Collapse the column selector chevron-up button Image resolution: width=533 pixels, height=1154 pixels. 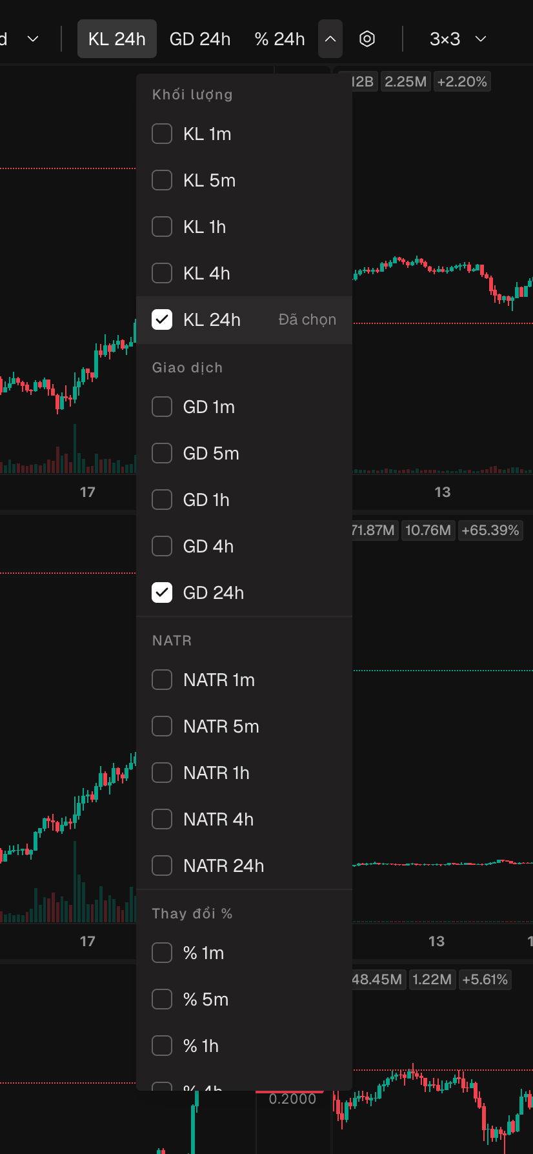click(x=330, y=39)
